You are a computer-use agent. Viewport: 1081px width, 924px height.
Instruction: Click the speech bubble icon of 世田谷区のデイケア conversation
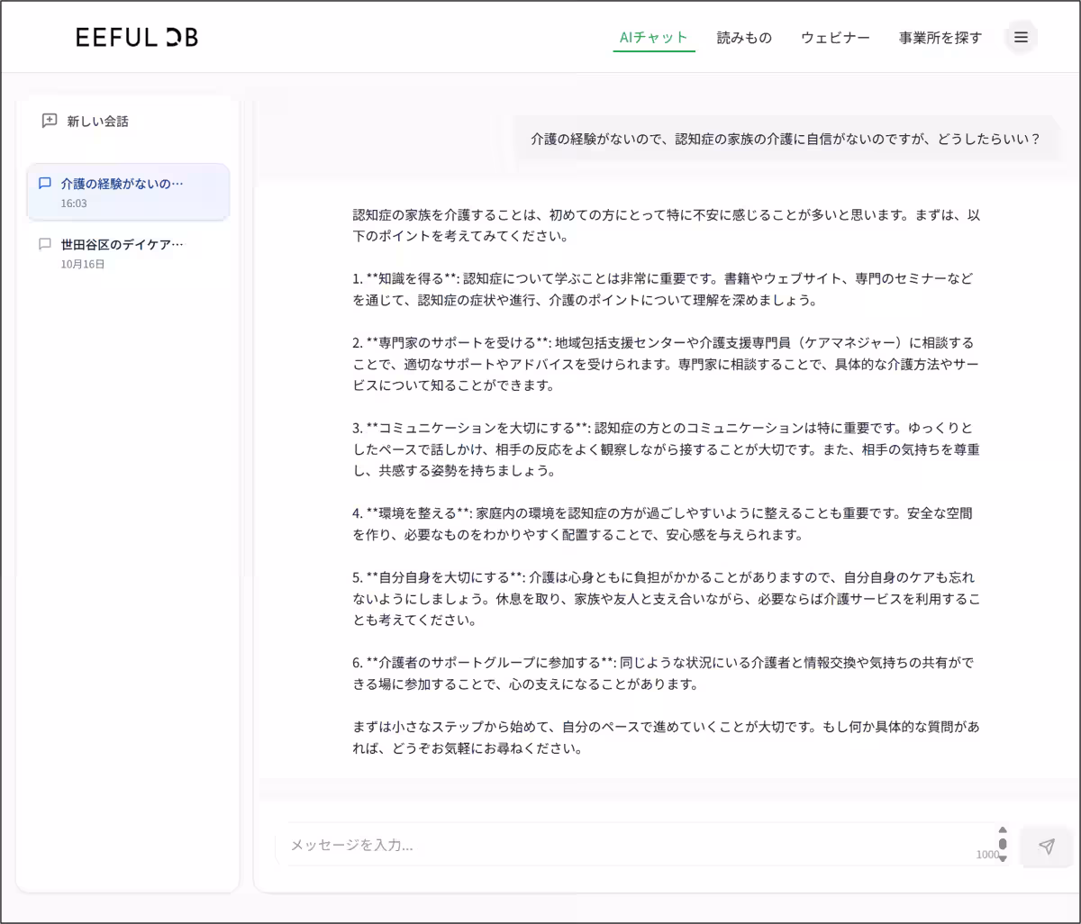tap(43, 243)
